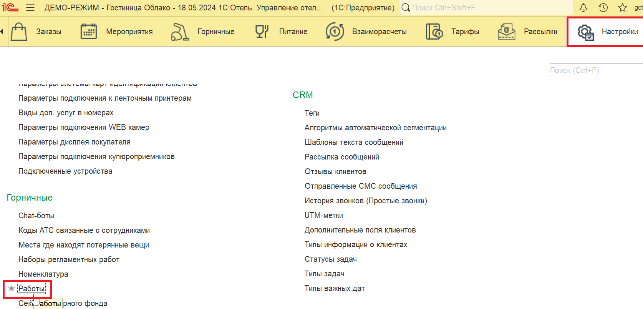Click the Питание glass and fork icon
Image resolution: width=643 pixels, height=309 pixels.
point(262,32)
